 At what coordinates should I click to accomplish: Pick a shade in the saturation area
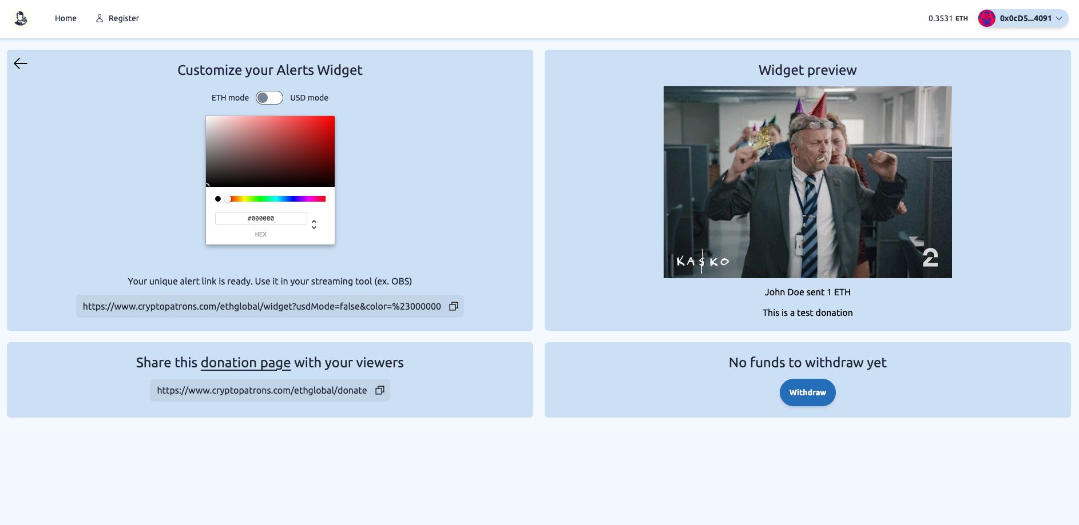click(270, 151)
